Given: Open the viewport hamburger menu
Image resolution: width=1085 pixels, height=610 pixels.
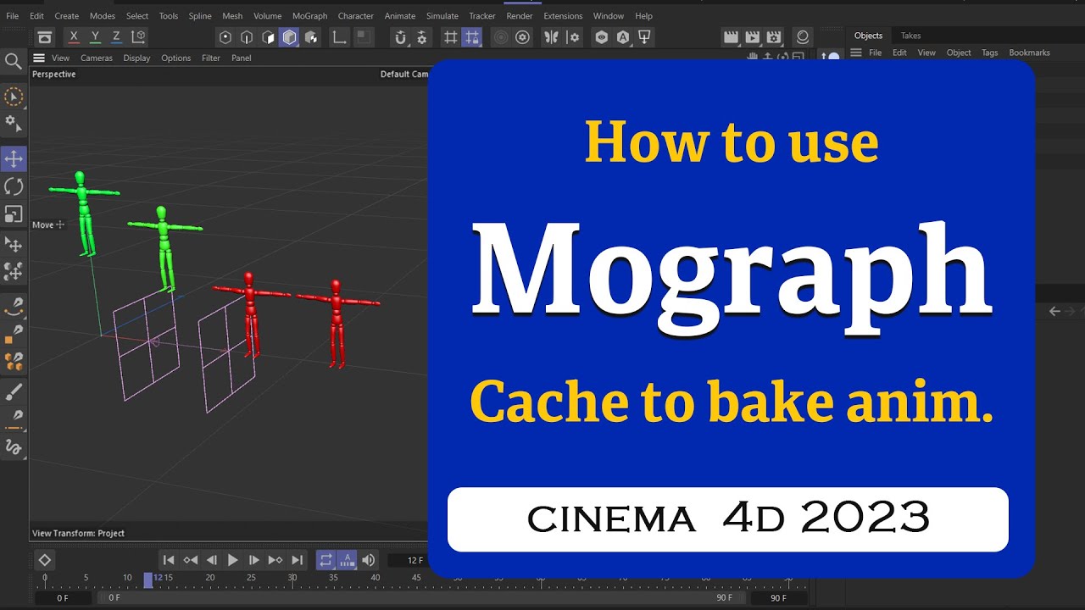Looking at the screenshot, I should click(x=39, y=58).
